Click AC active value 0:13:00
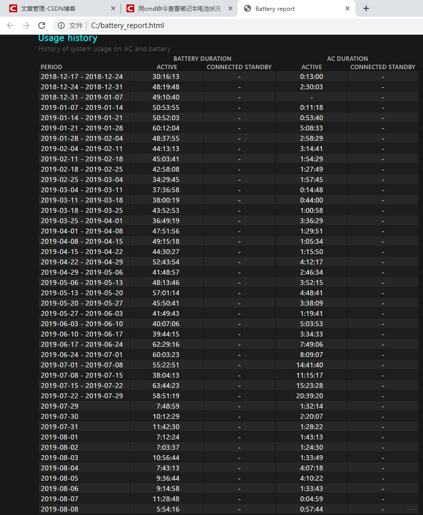423x515 pixels. pyautogui.click(x=311, y=77)
